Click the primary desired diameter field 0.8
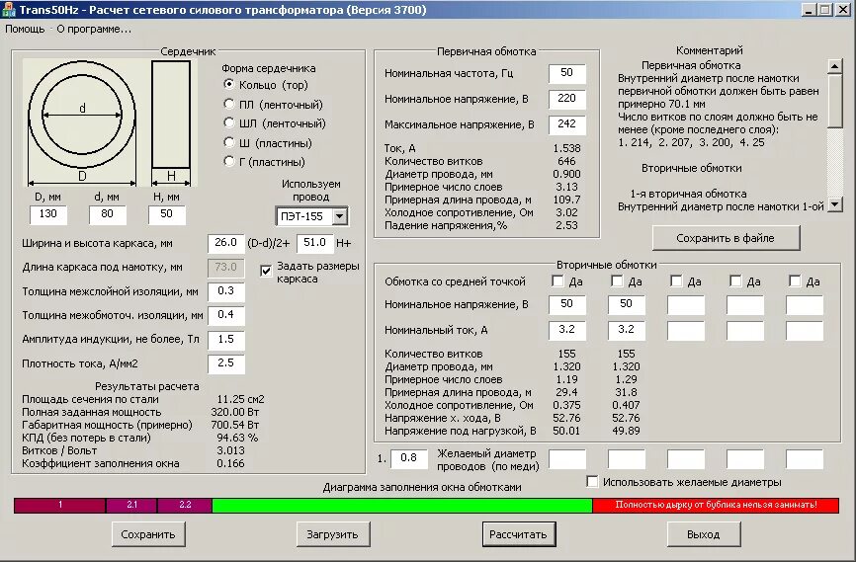 409,459
